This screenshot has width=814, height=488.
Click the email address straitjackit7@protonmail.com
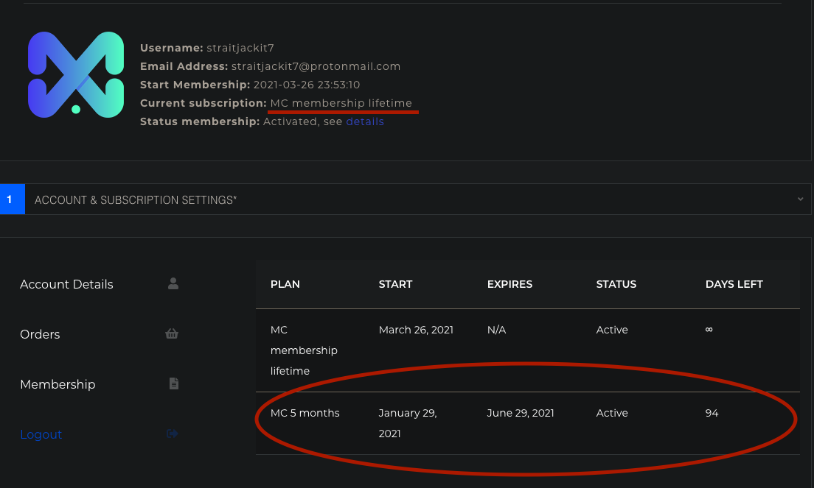(x=316, y=66)
